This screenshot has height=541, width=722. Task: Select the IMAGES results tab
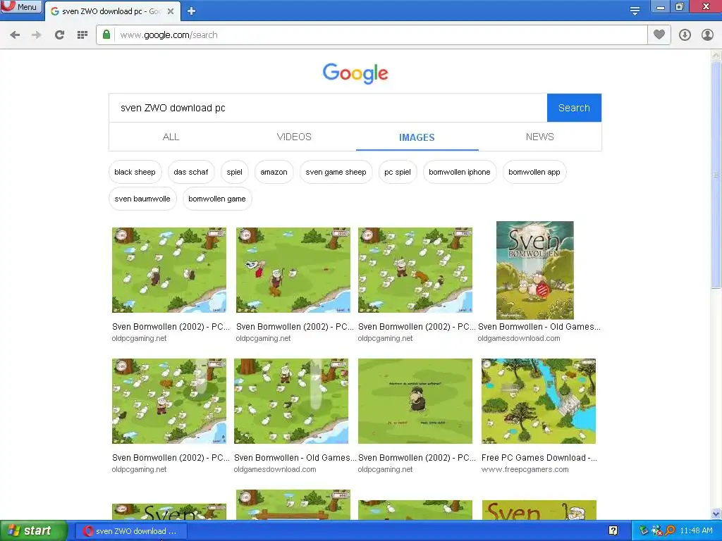[x=417, y=137]
